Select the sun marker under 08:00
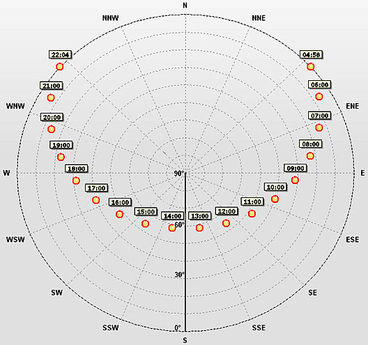The image size is (368, 345). click(x=310, y=155)
